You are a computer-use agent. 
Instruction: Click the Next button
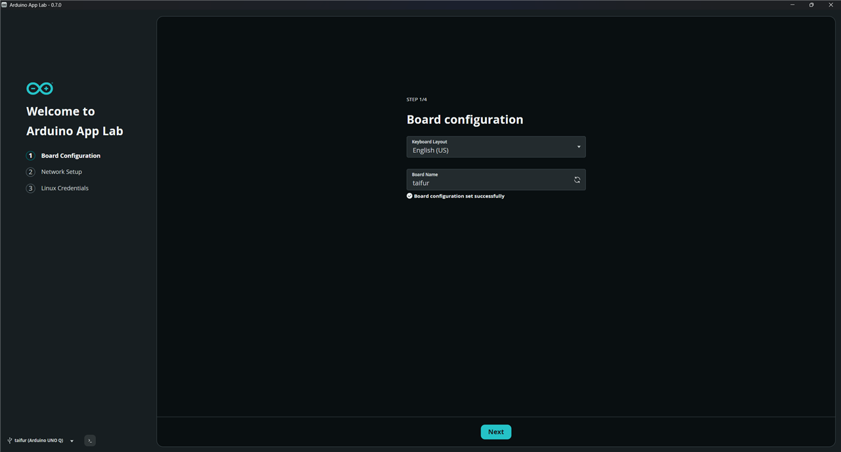pos(496,432)
